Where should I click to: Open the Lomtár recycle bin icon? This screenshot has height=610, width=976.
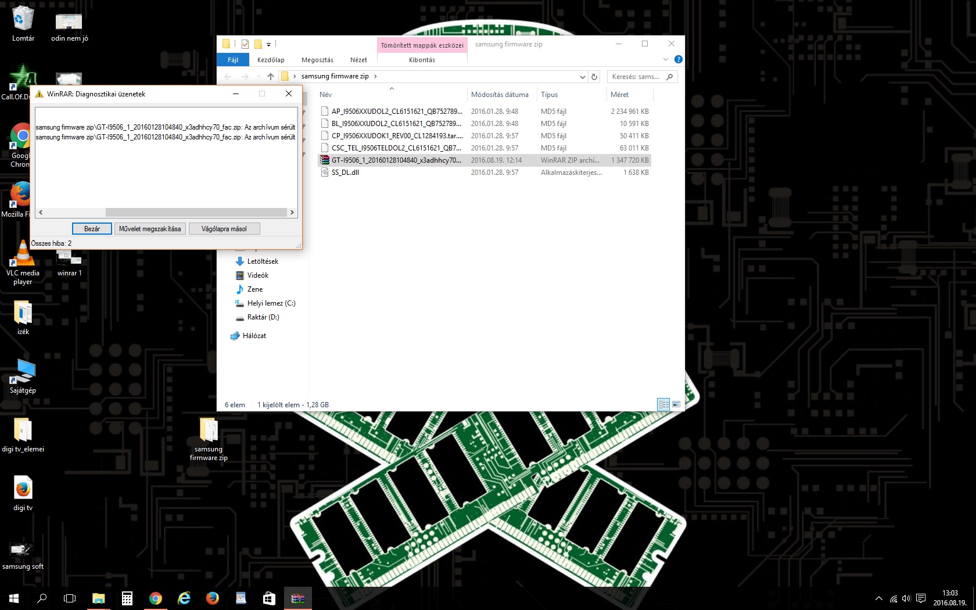point(23,24)
